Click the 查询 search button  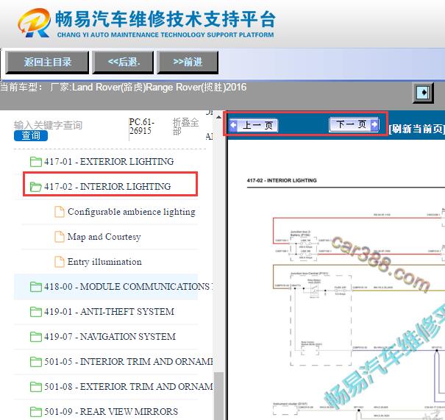[31, 135]
